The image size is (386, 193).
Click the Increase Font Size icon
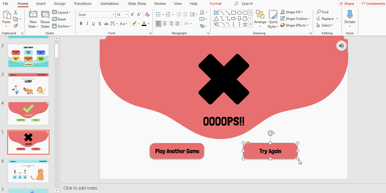pos(133,14)
